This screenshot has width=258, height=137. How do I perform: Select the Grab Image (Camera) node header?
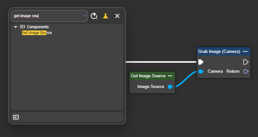219,52
